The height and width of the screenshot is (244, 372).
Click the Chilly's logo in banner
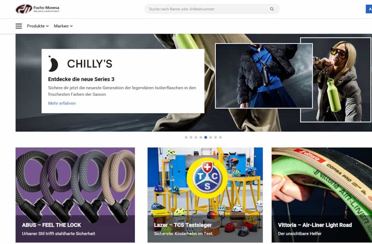(x=80, y=64)
